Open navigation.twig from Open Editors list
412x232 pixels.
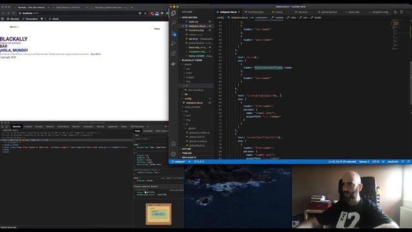(197, 52)
